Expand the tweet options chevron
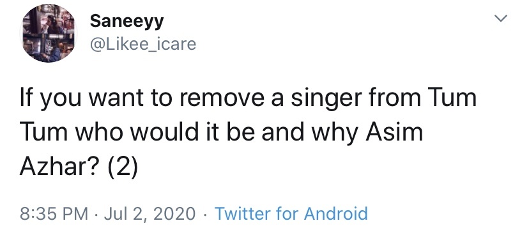529x230 pixels. pyautogui.click(x=501, y=19)
